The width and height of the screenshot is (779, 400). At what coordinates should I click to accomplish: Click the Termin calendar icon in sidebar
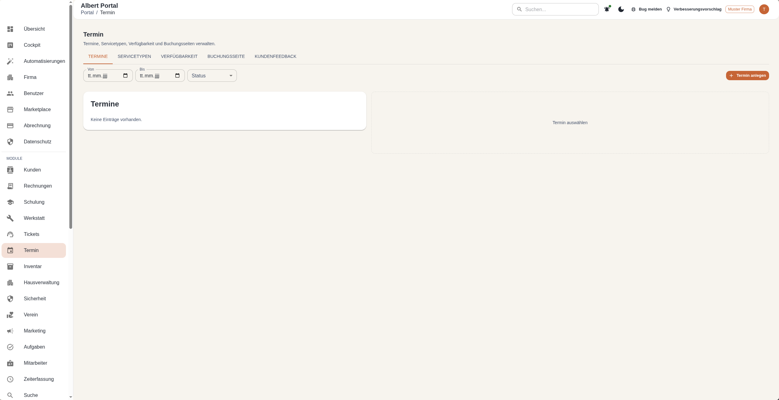10,250
